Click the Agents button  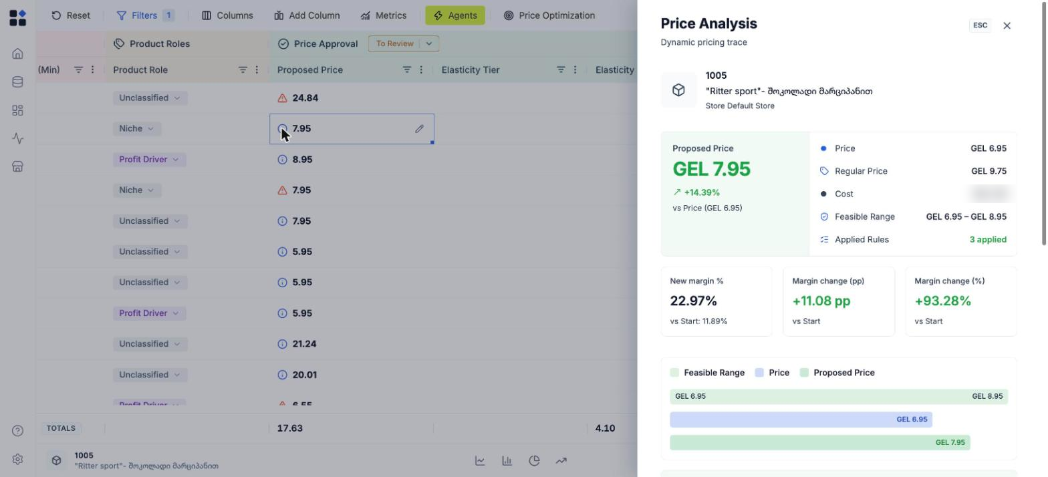pyautogui.click(x=455, y=15)
